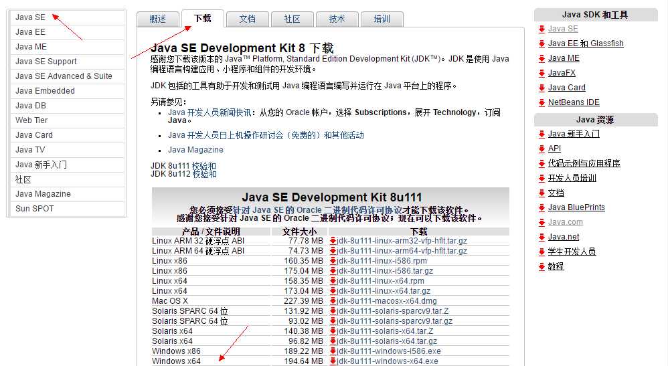Image resolution: width=668 pixels, height=366 pixels.
Task: Click download icon beside solaris-x64.tar.gz
Action: [x=333, y=341]
